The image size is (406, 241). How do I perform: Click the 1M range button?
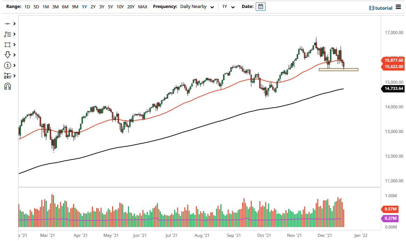pos(45,7)
